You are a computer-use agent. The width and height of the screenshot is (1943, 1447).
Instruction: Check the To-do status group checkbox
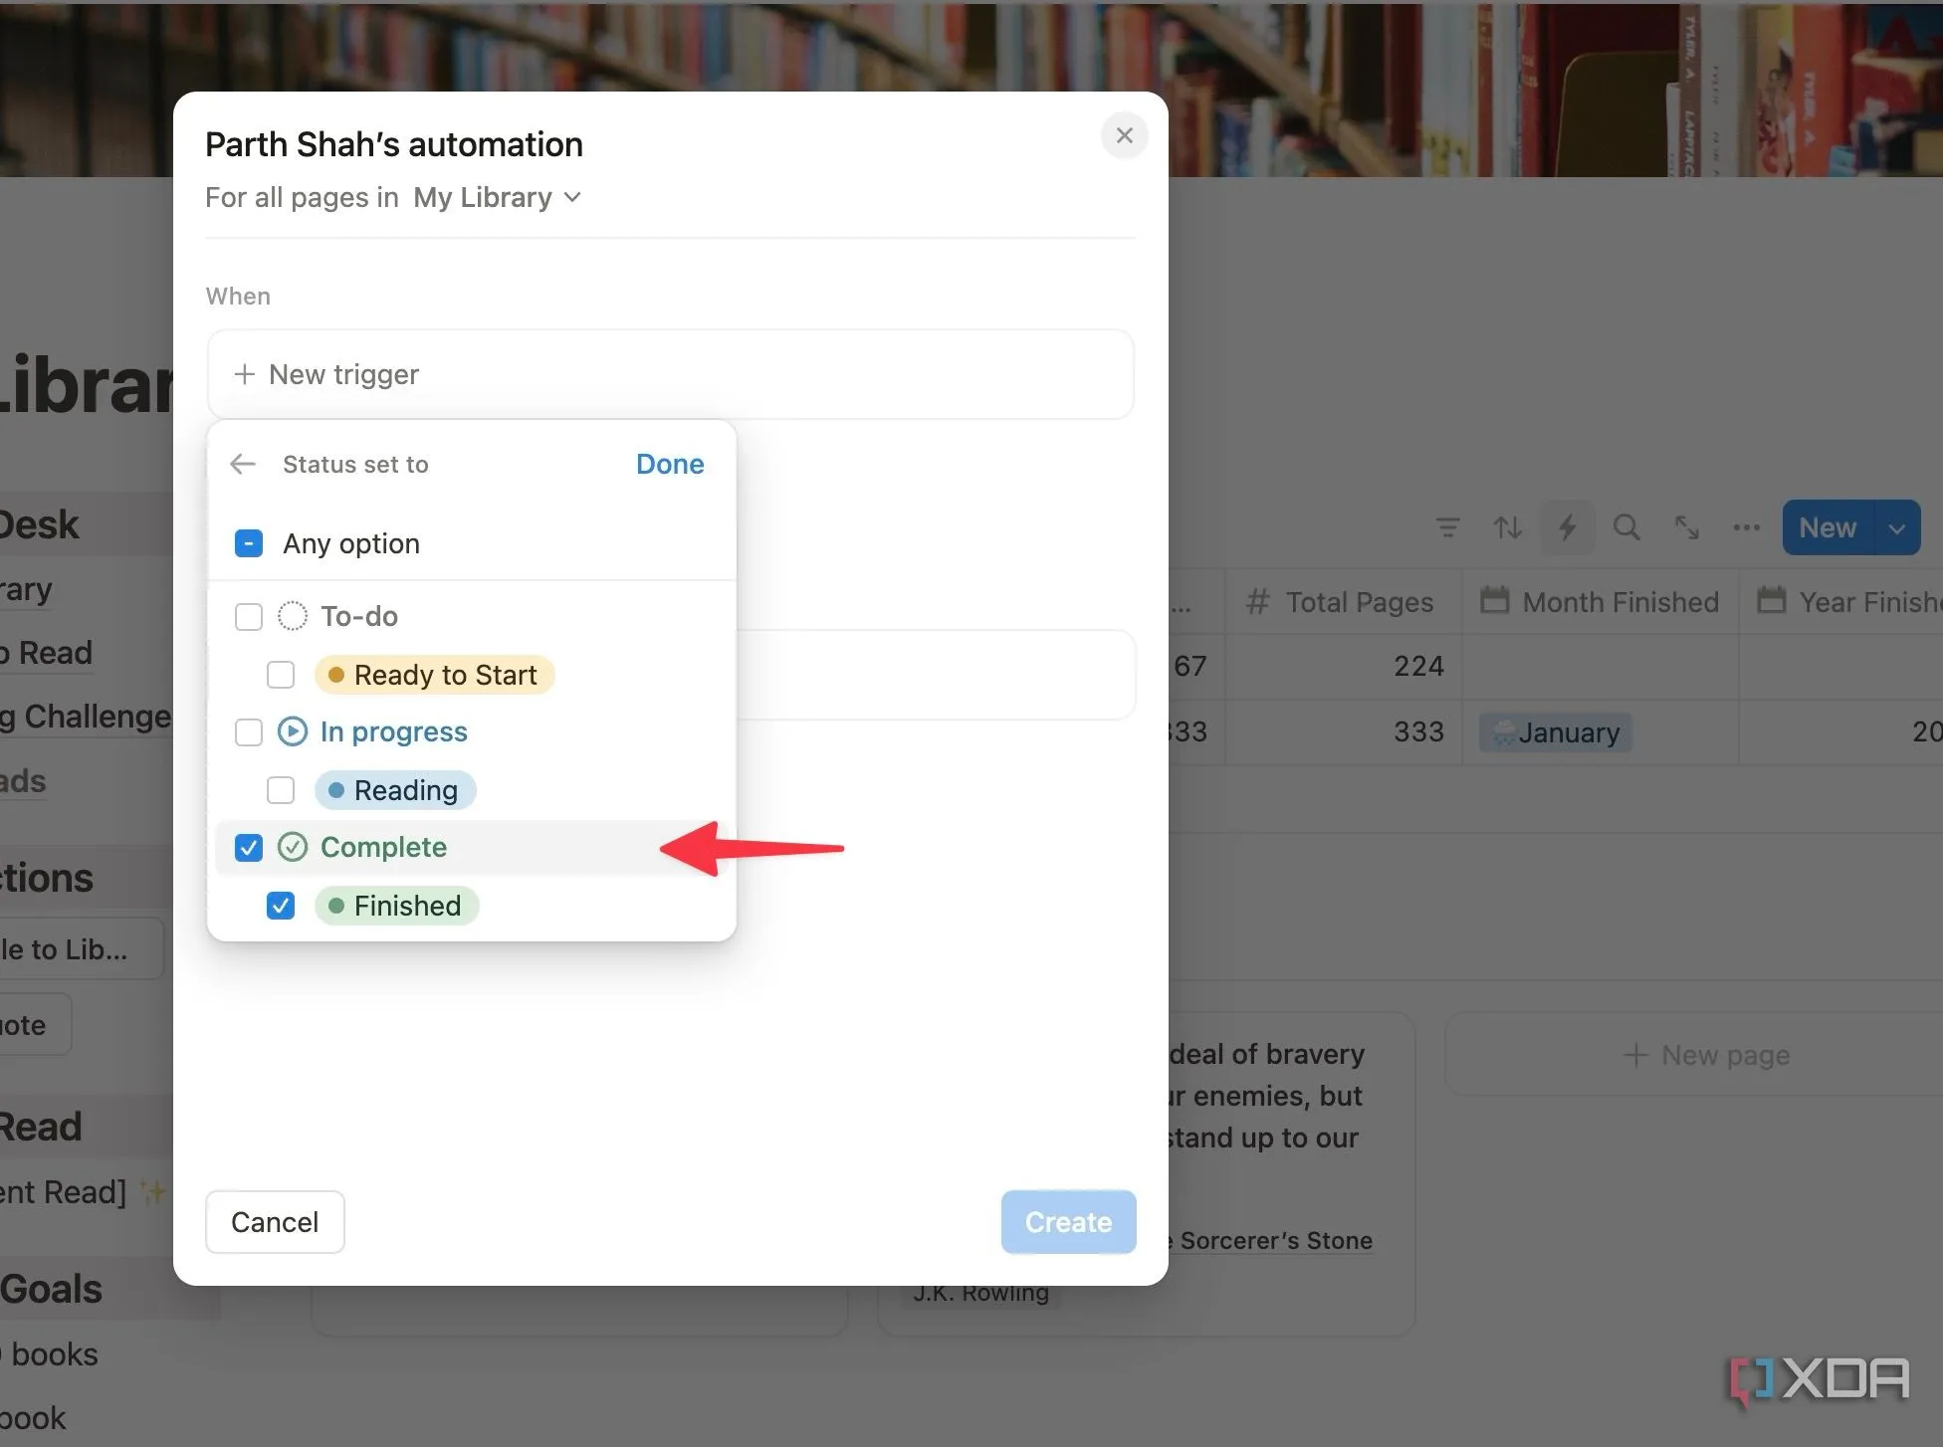coord(249,617)
